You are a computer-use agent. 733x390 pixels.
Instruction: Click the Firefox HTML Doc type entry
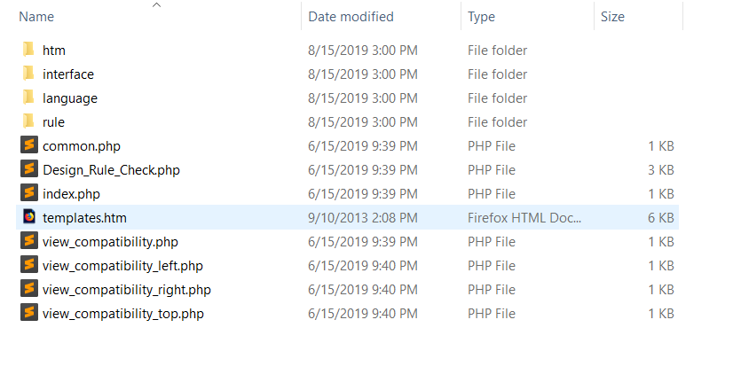[x=524, y=218]
